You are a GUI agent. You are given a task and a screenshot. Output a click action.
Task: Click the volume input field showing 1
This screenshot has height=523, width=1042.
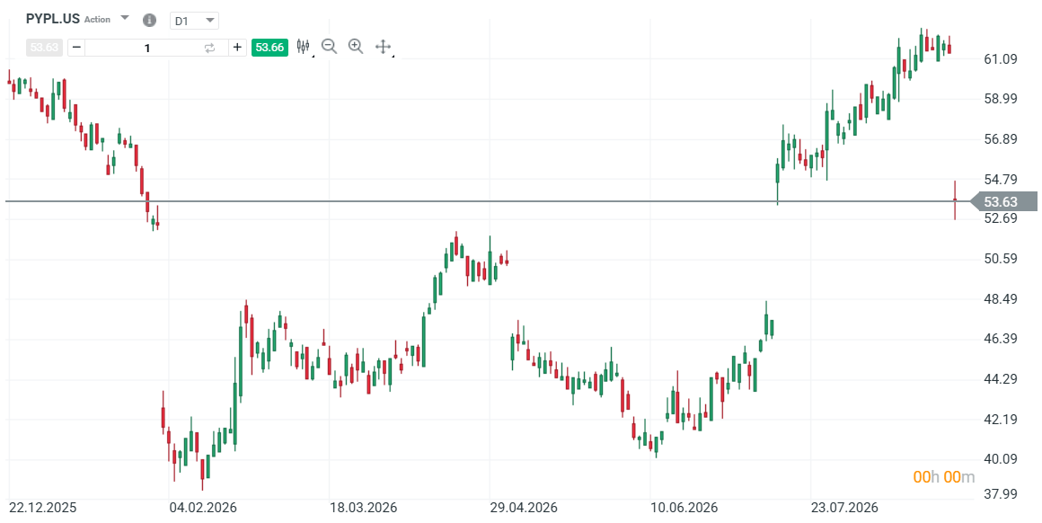(x=147, y=48)
